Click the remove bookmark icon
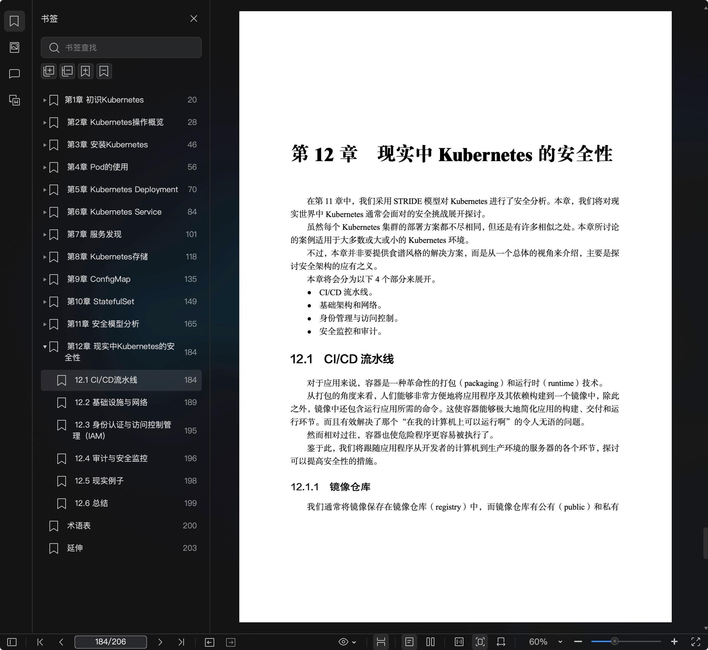Viewport: 708px width, 650px height. tap(104, 71)
